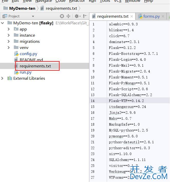Click the requirements.txt file icon in breadcrumb

(x=42, y=8)
